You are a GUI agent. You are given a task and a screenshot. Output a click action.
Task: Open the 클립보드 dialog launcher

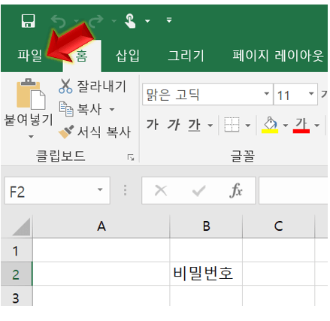pos(131,158)
